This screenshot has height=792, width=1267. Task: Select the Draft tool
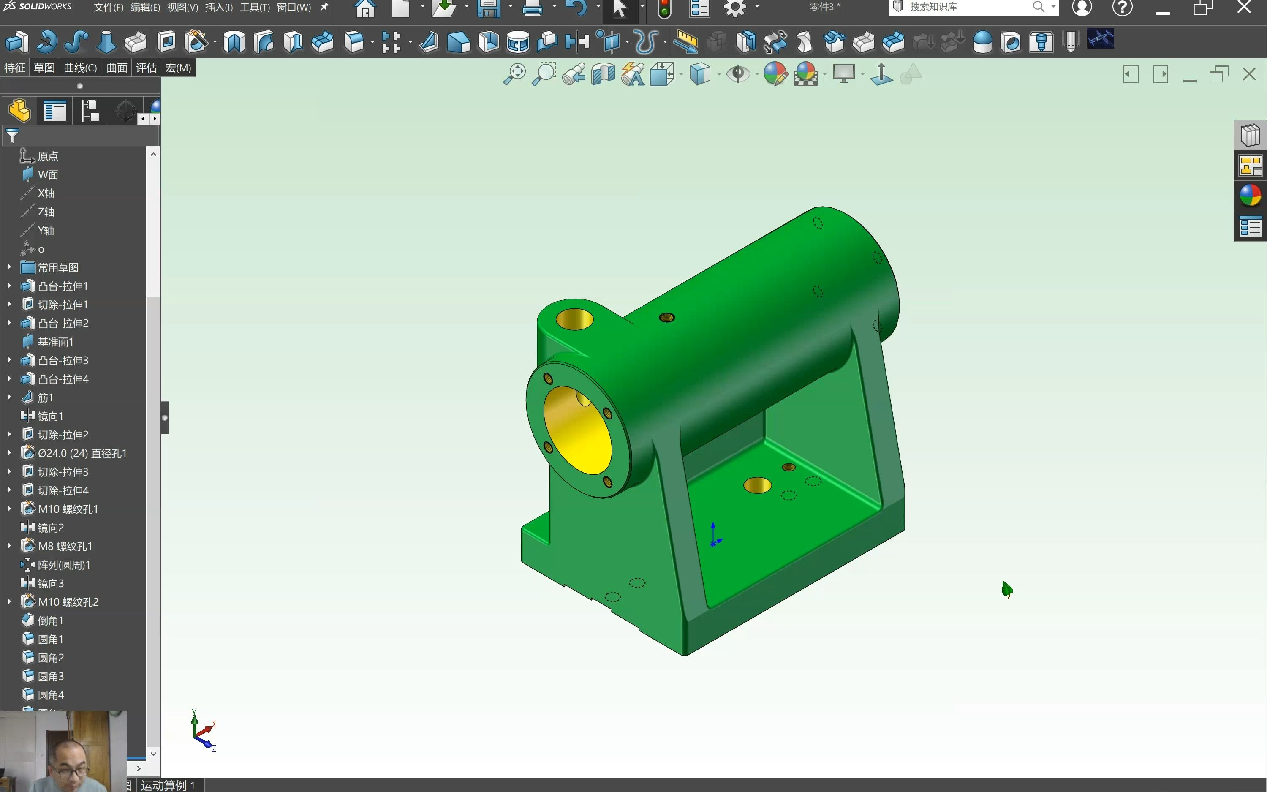459,42
